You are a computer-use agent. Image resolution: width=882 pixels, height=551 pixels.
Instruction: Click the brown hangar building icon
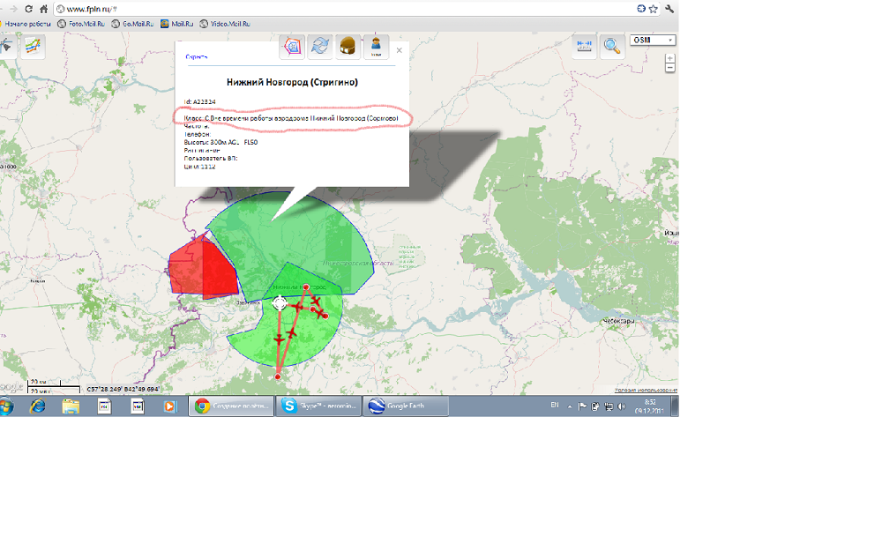348,47
